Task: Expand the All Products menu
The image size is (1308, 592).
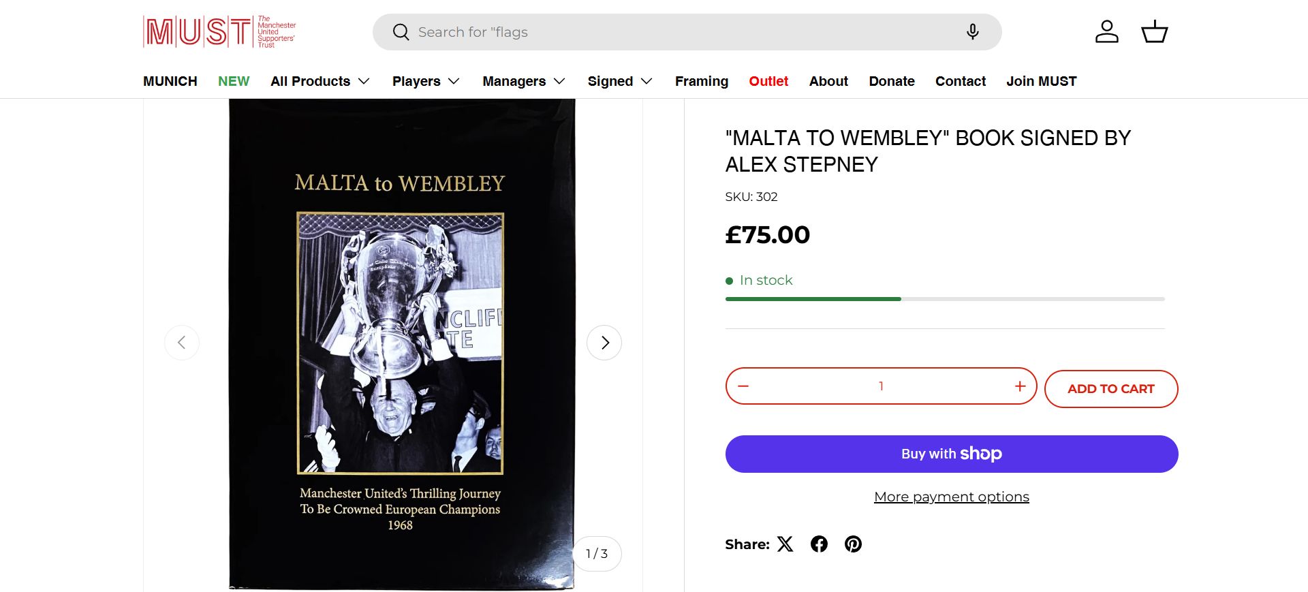Action: pyautogui.click(x=320, y=81)
